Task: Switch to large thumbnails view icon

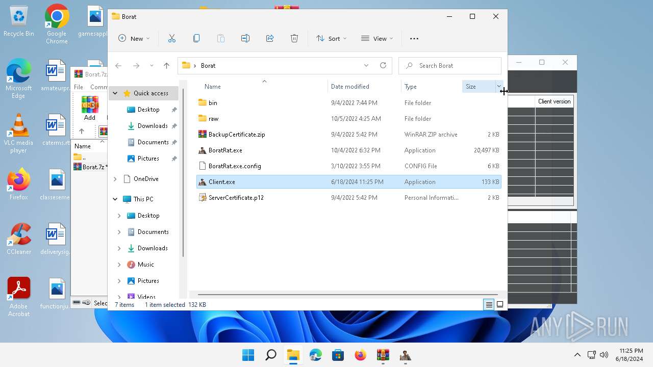Action: point(500,304)
